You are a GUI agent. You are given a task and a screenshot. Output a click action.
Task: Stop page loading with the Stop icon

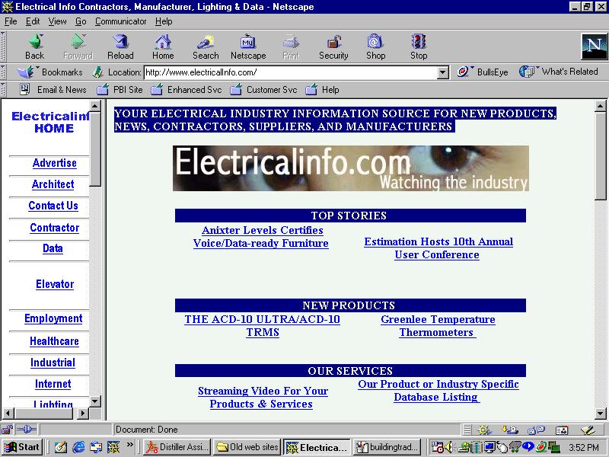419,46
